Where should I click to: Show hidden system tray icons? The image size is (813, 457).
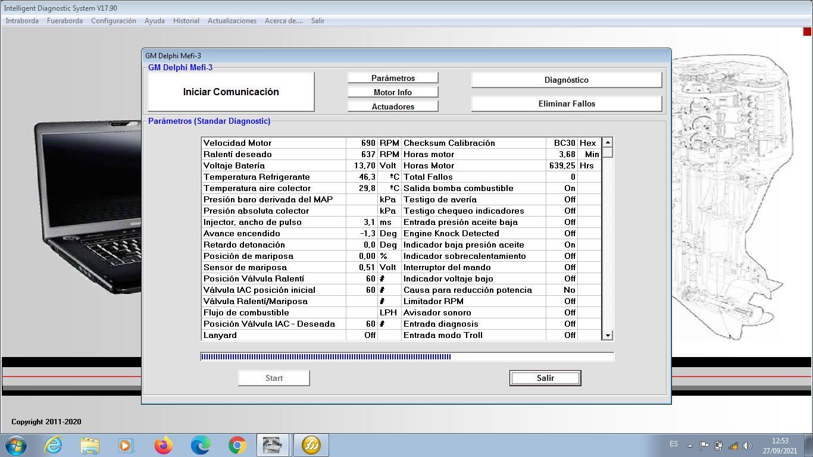(690, 445)
